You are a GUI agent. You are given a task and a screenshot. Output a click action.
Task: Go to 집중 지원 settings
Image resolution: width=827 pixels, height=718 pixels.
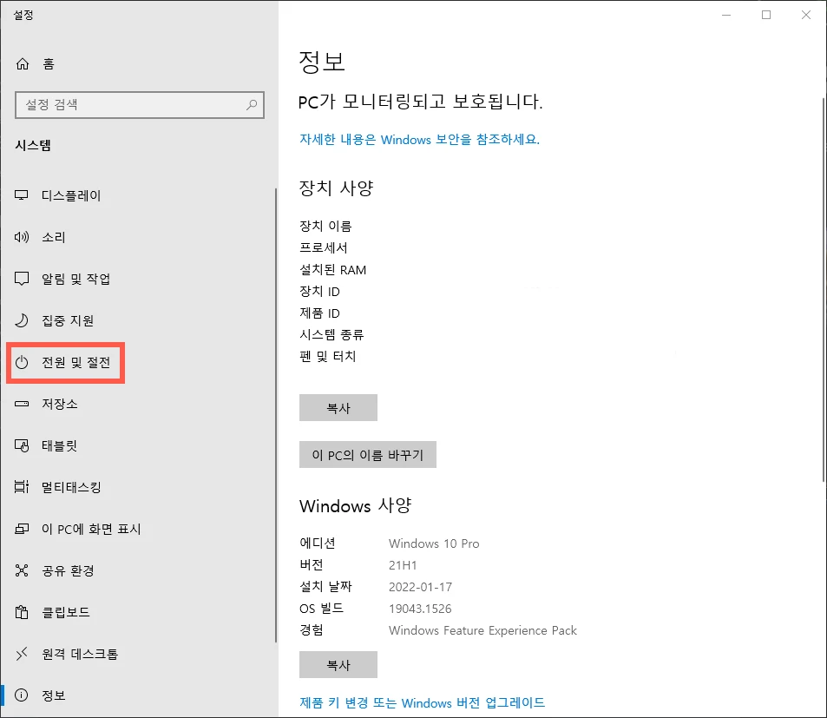pos(138,320)
